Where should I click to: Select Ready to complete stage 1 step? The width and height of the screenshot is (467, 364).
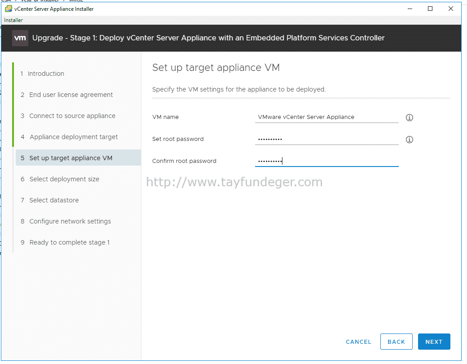65,242
